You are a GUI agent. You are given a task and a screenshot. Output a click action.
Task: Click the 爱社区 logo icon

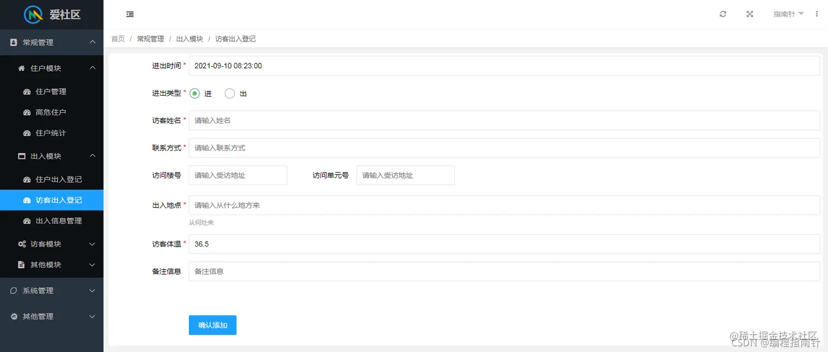[x=33, y=15]
